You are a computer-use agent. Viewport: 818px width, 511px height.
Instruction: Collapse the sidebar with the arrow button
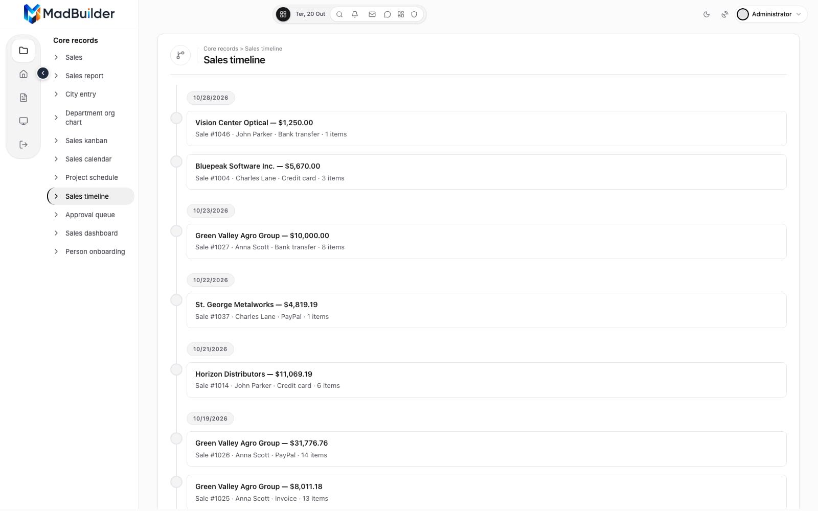click(x=43, y=74)
